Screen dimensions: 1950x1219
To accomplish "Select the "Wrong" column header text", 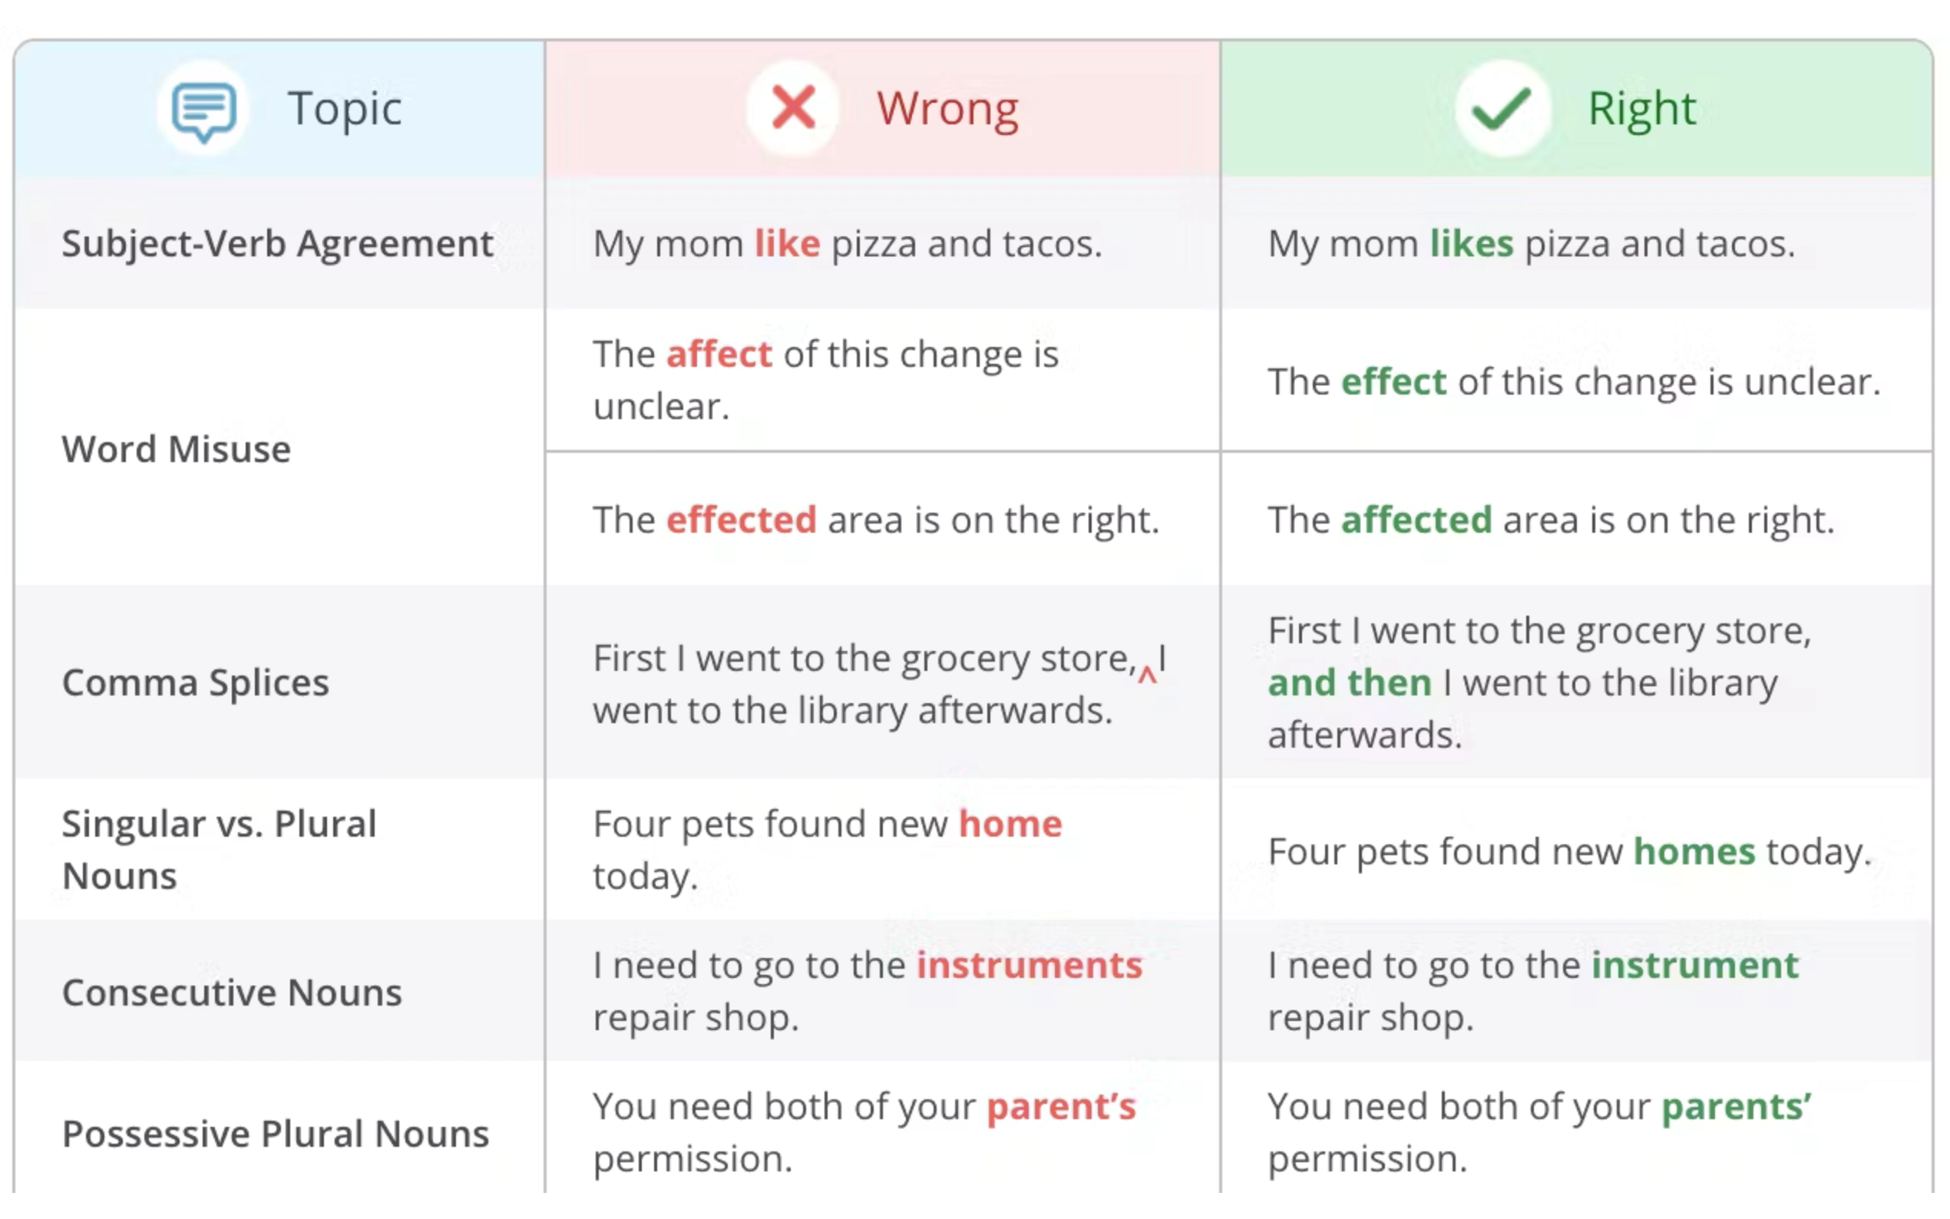I will pos(947,108).
